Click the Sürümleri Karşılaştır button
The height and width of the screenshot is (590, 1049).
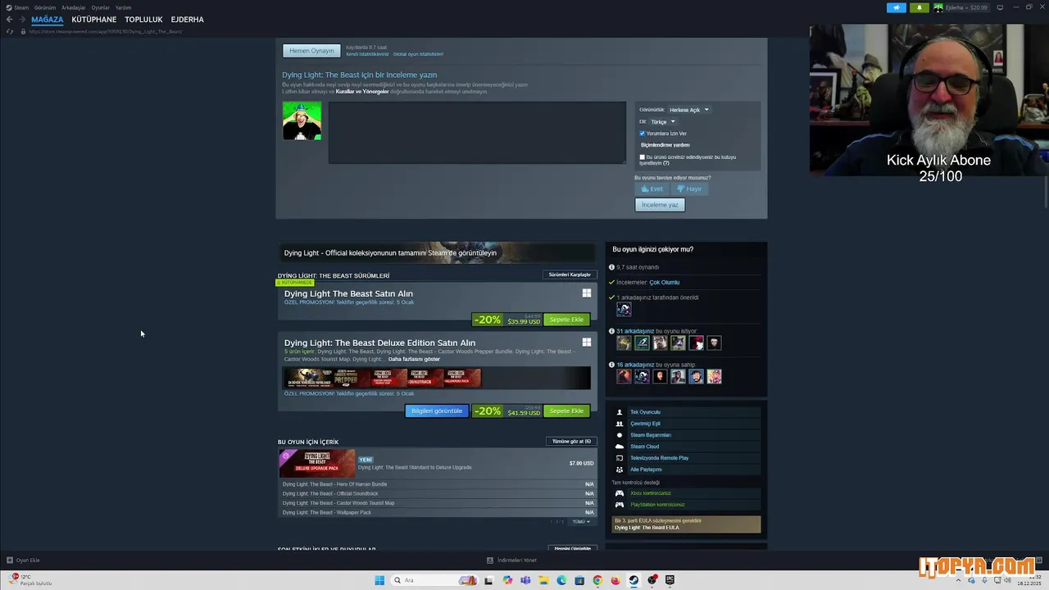tap(570, 275)
